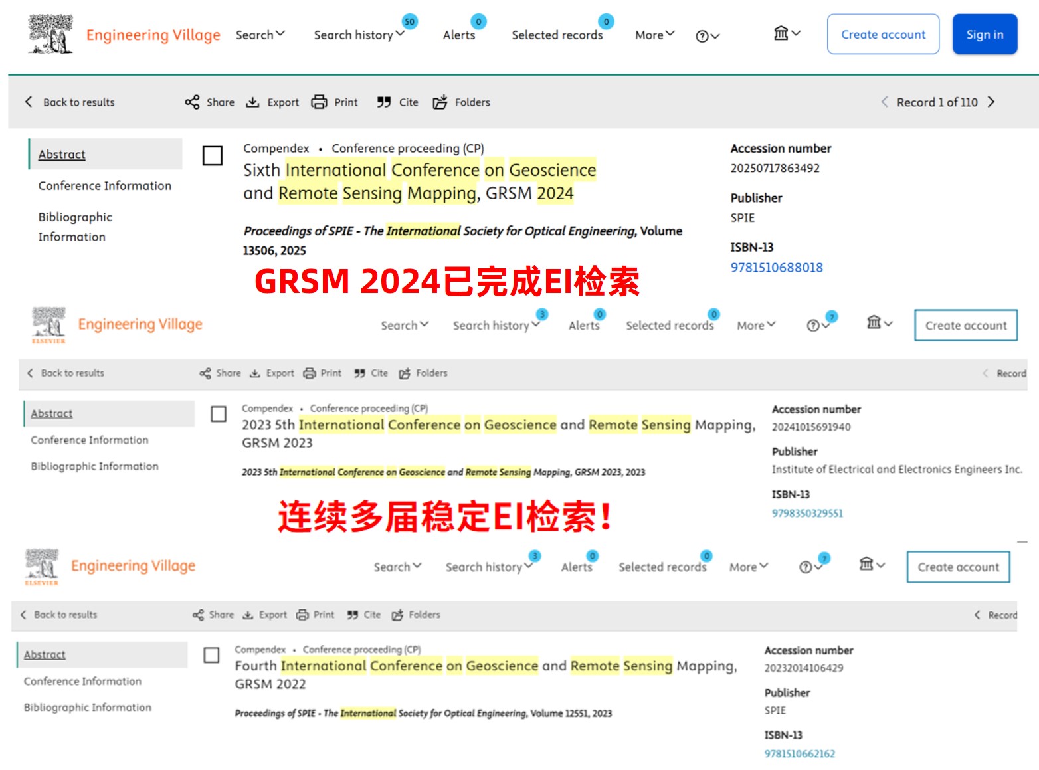Viewport: 1039px width, 770px height.
Task: Go to previous record arrow before 'Record 1 of 110'
Action: coord(884,102)
